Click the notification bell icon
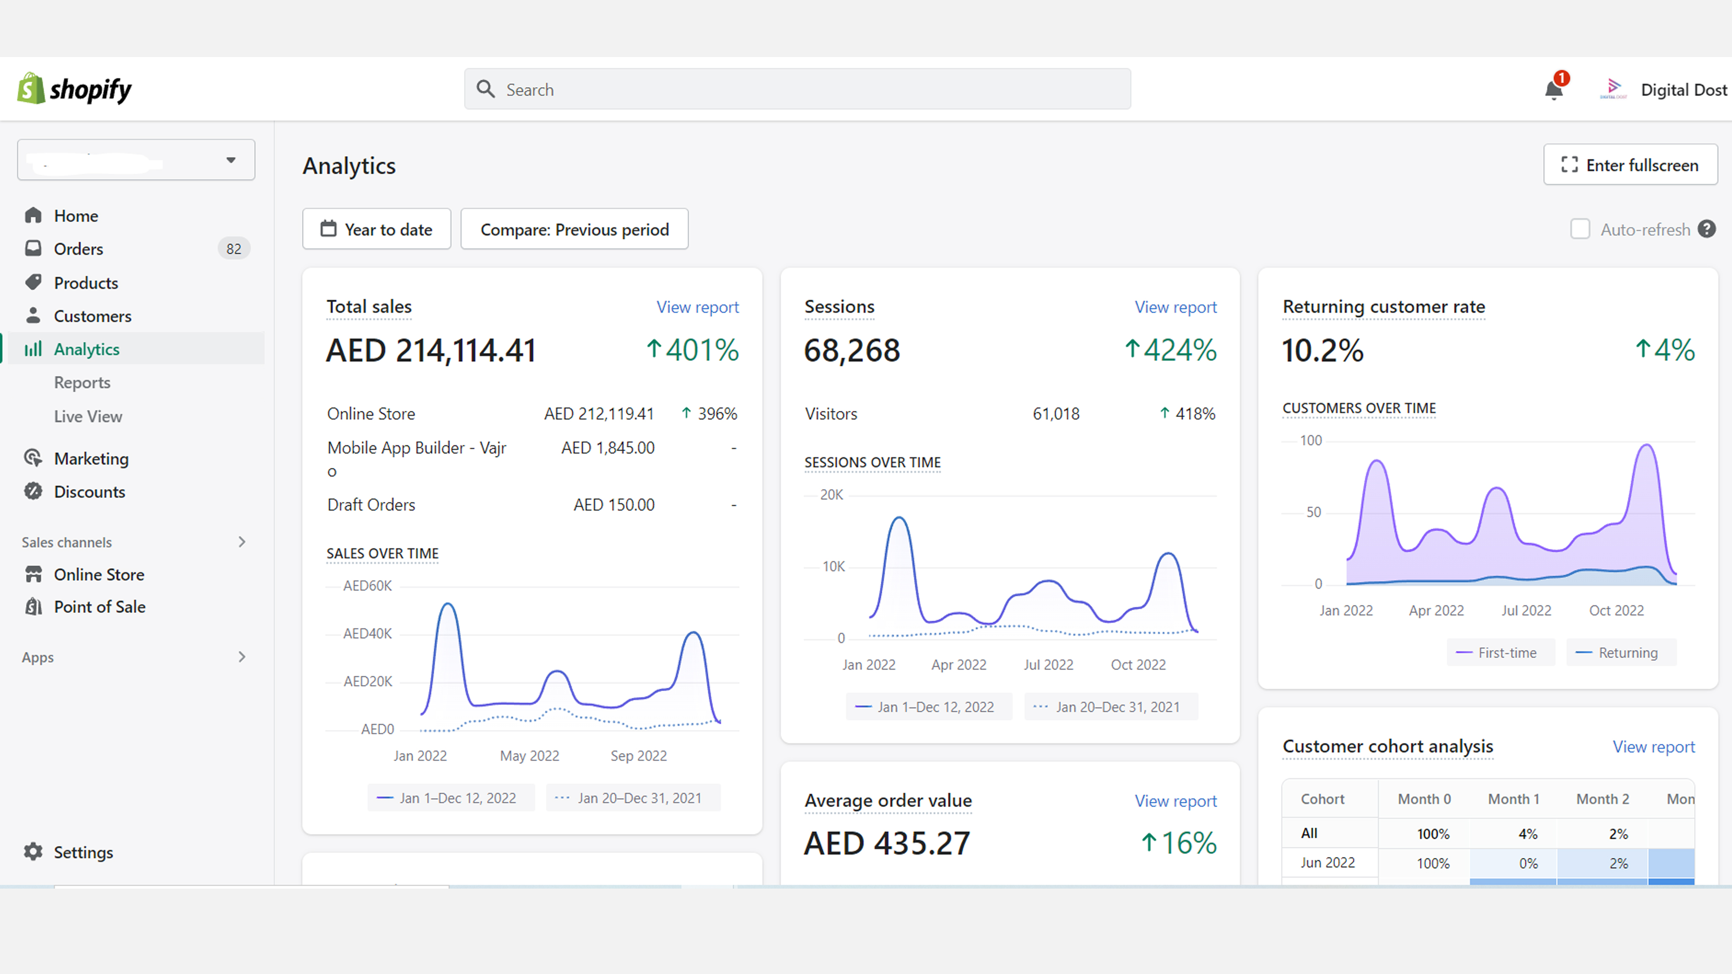 click(x=1553, y=90)
